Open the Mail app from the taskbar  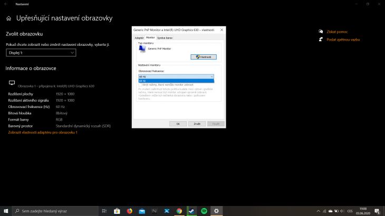click(x=142, y=211)
